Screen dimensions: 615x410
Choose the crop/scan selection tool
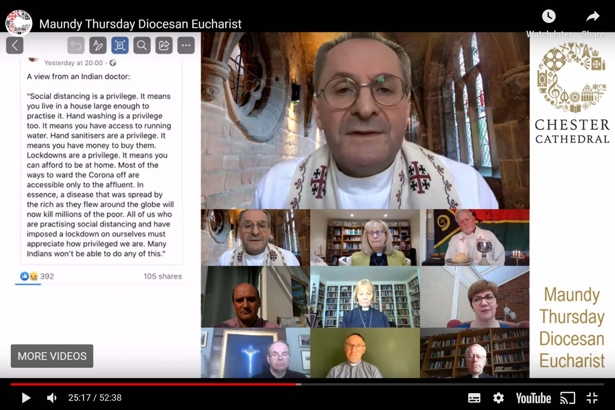coord(120,45)
